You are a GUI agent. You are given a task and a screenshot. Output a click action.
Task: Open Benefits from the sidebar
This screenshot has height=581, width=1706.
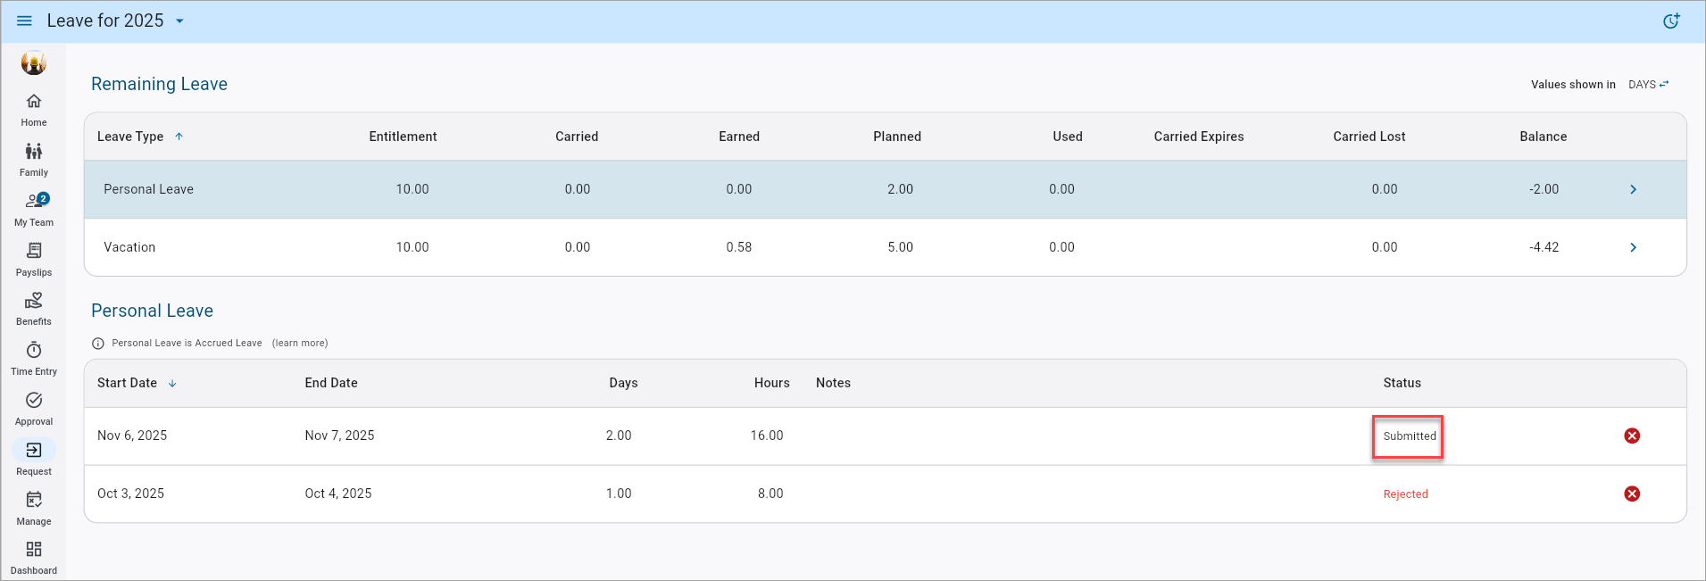(x=34, y=302)
